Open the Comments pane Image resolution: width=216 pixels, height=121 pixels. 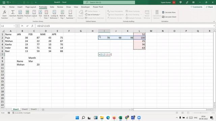tap(196, 7)
